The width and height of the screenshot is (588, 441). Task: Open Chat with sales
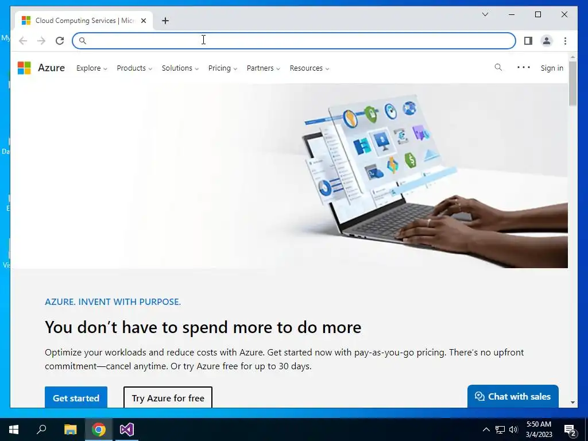coord(513,396)
